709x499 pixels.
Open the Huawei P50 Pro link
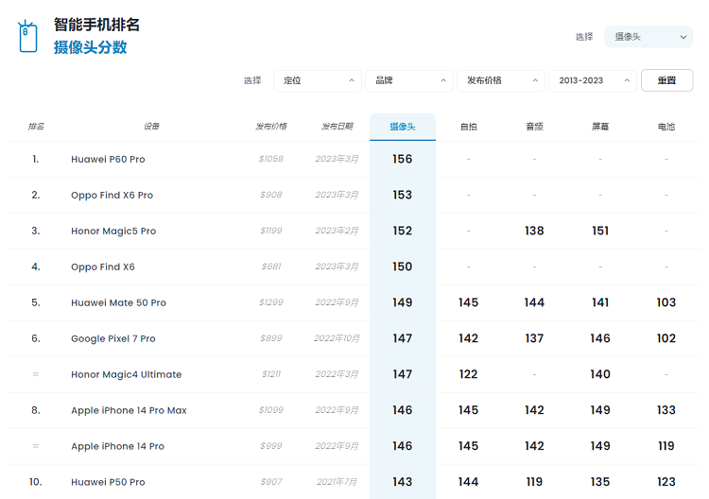coord(108,482)
